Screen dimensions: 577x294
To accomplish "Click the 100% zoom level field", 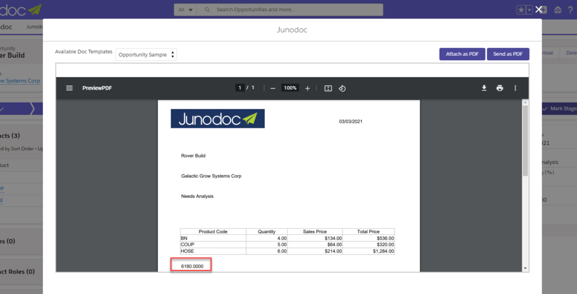I will (290, 88).
